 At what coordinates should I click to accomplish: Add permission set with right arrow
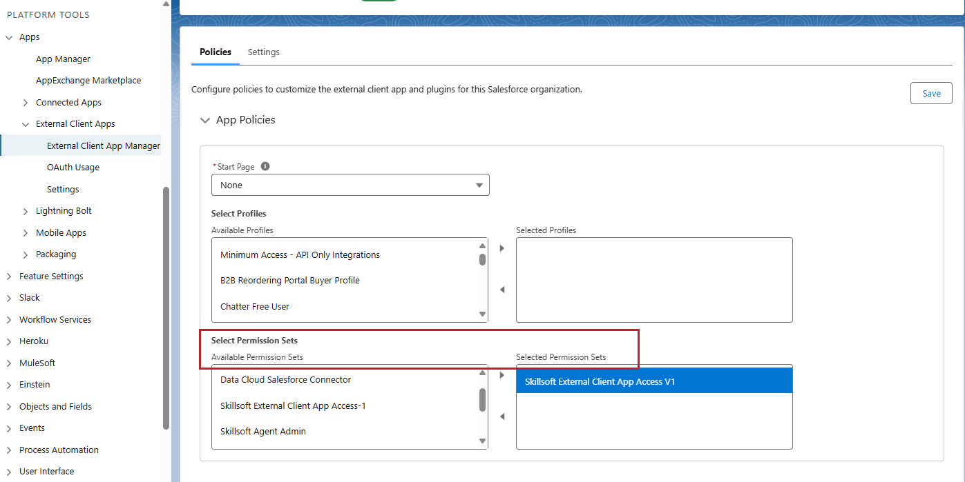coord(502,375)
